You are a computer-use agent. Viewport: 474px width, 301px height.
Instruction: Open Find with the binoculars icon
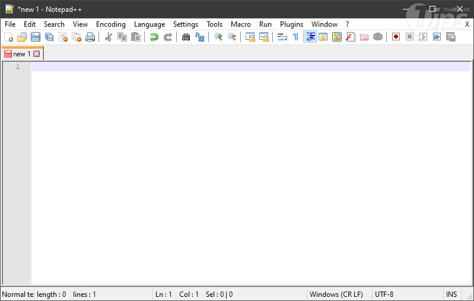(x=186, y=37)
